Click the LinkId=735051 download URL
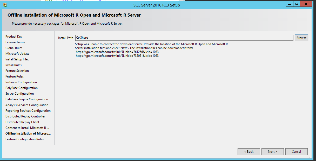 pos(117,56)
